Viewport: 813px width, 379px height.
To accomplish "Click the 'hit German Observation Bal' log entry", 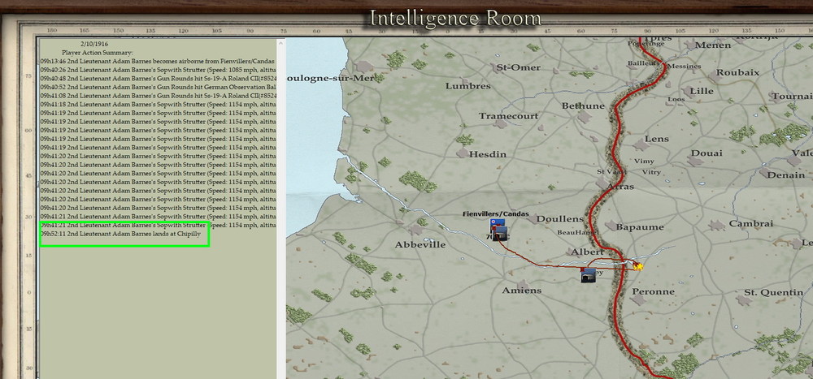I will point(159,87).
